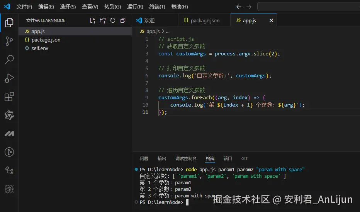Go forward using navigation arrow
The width and height of the screenshot is (360, 212).
[249, 7]
